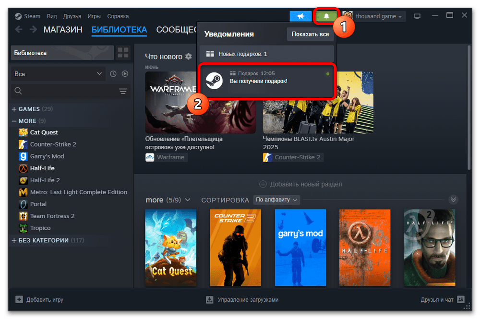Open the Counter-Strike 2 cover art

(x=235, y=248)
